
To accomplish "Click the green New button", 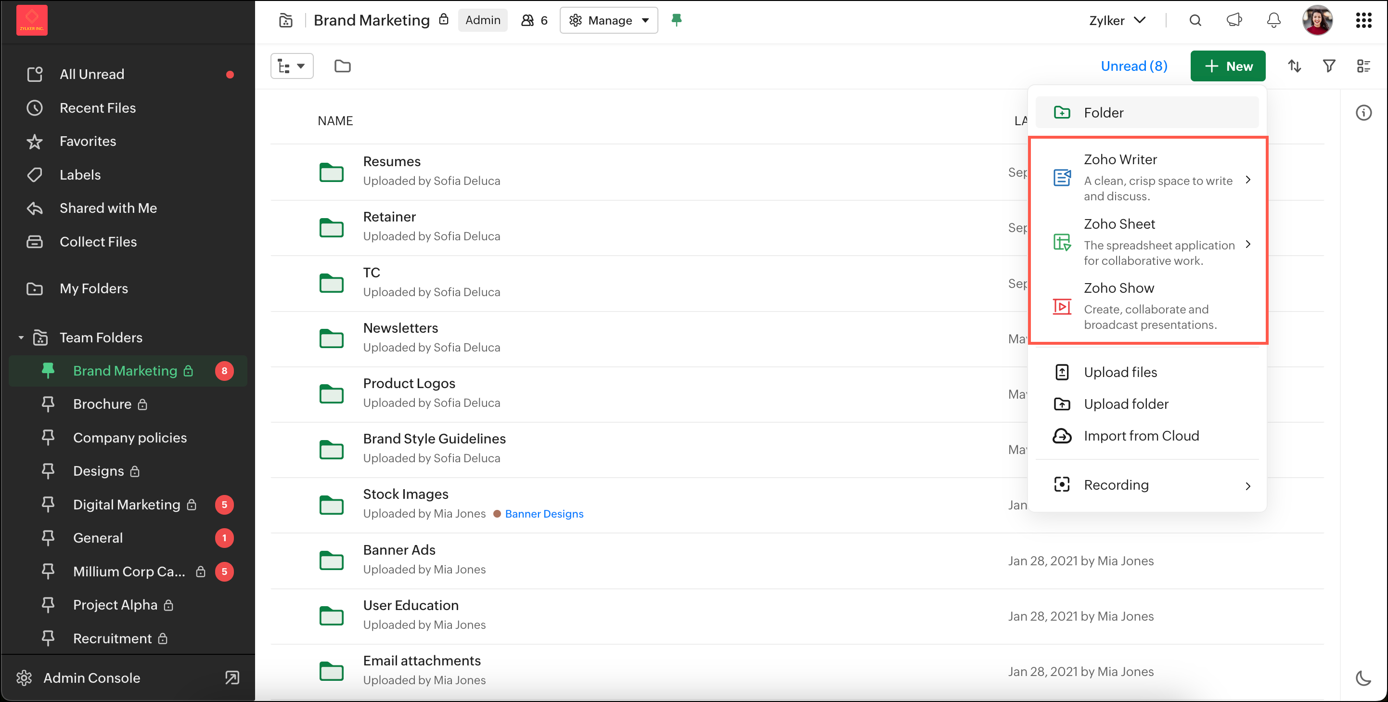I will (1227, 66).
